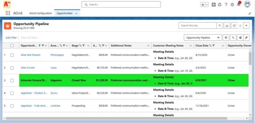The image size is (255, 123).
Task: Open Close Date column menu chevron
Action: point(223,46)
